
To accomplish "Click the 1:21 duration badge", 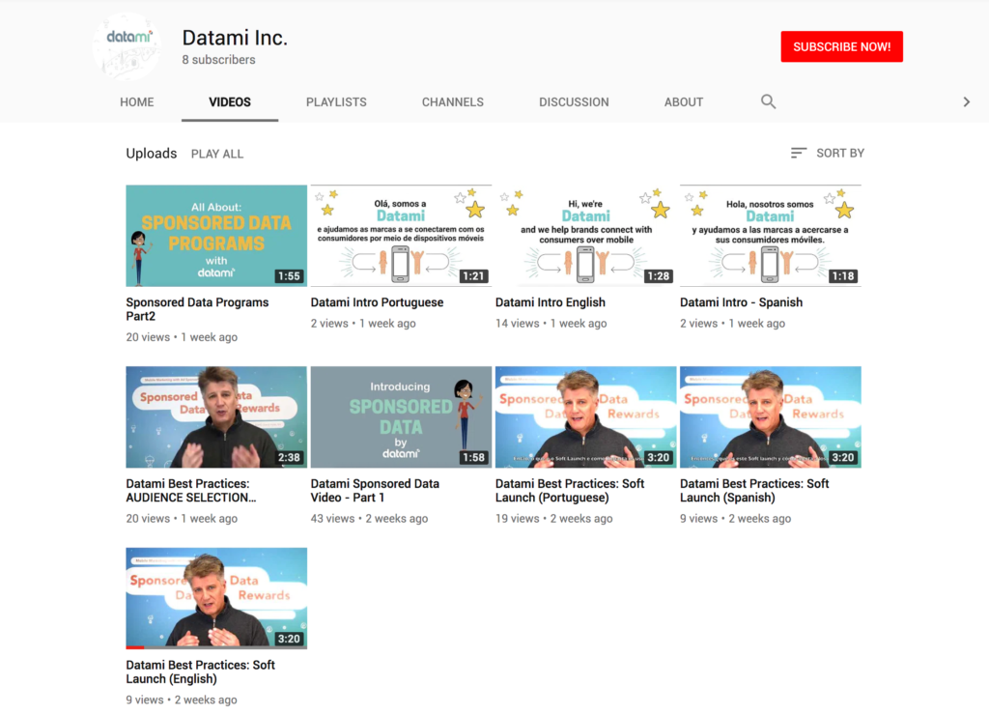I will coord(473,275).
